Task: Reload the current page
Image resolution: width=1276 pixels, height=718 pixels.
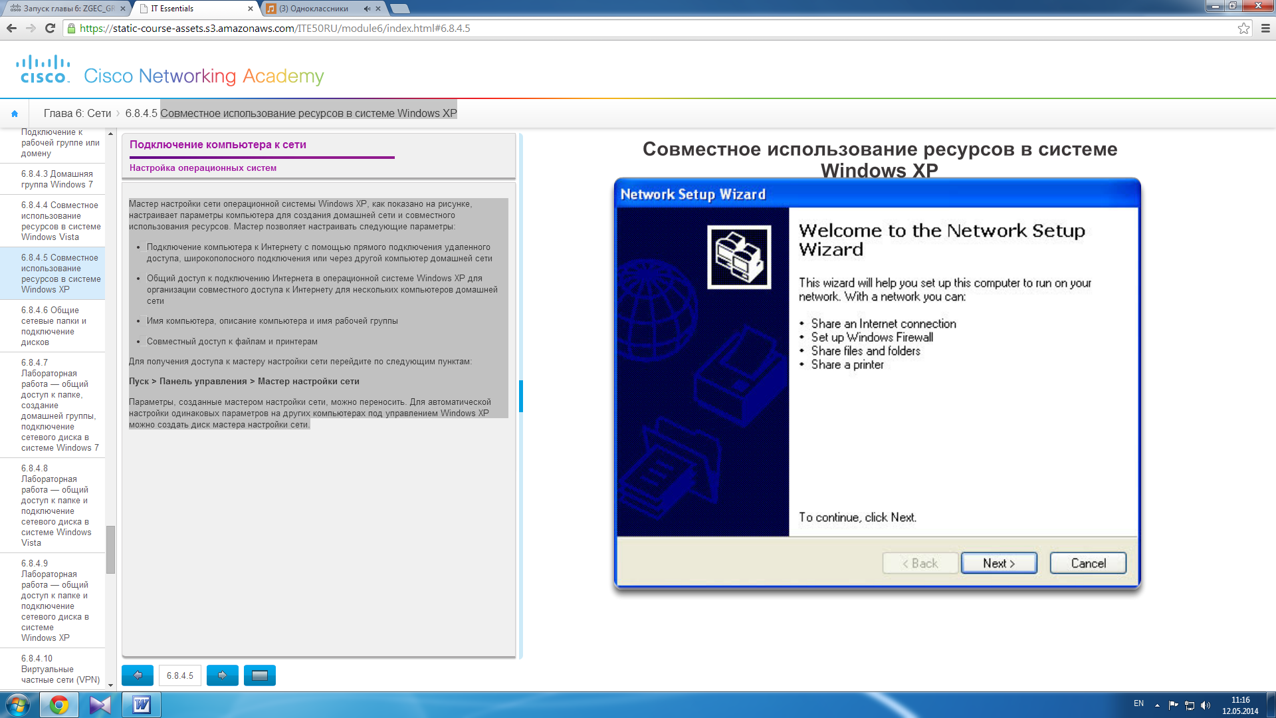Action: 50,28
